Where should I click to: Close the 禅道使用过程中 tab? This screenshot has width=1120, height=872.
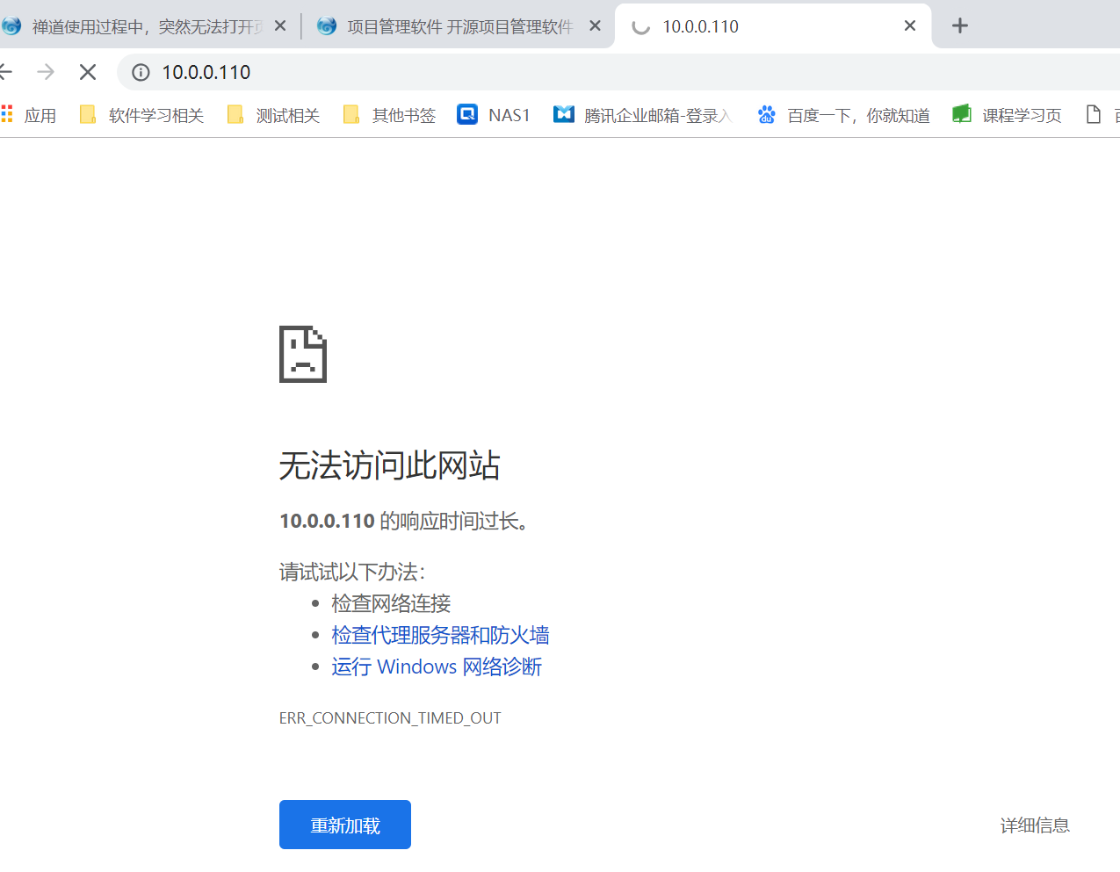[280, 25]
